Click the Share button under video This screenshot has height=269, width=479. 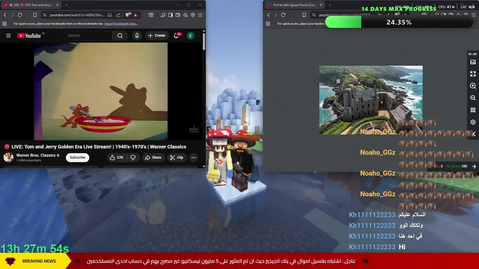pos(153,158)
